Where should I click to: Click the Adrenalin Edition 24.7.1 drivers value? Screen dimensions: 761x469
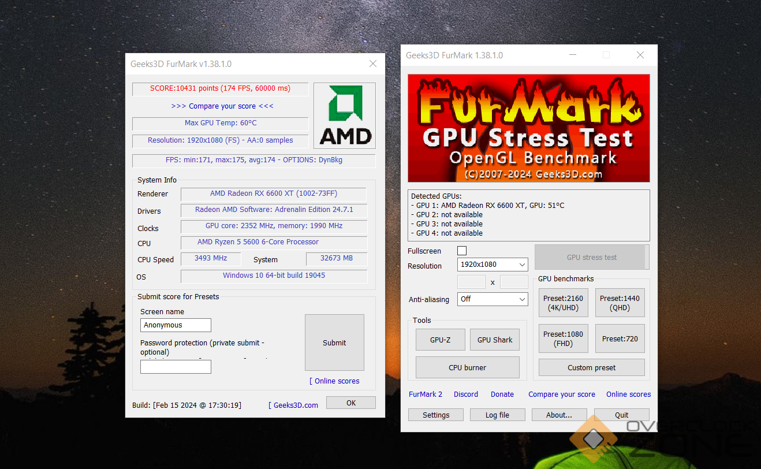(x=274, y=210)
